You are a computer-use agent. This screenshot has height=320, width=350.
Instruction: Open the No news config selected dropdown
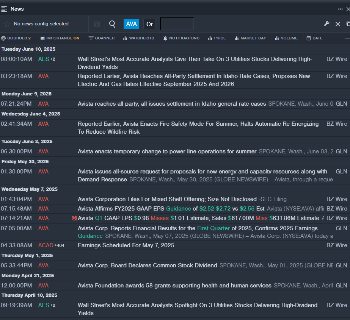tap(41, 24)
